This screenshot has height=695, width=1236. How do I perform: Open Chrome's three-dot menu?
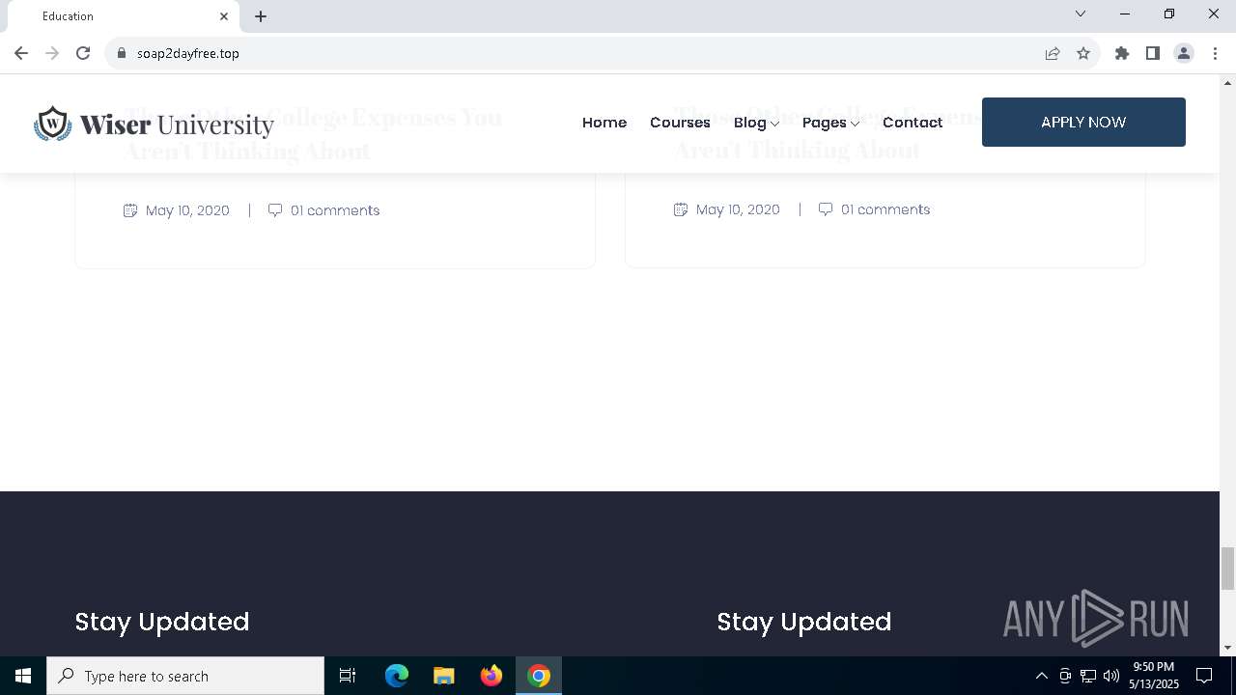[1215, 53]
